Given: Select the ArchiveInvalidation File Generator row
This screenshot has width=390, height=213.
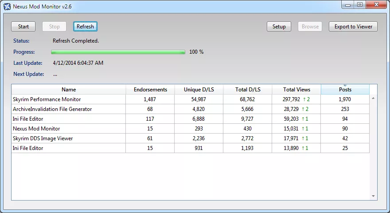Looking at the screenshot, I should (x=190, y=109).
